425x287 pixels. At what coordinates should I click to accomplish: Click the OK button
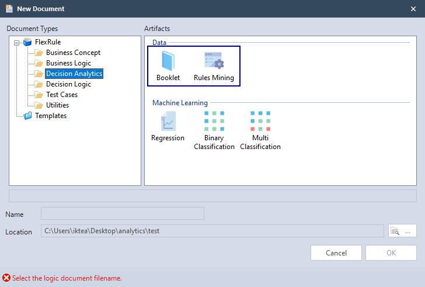391,253
